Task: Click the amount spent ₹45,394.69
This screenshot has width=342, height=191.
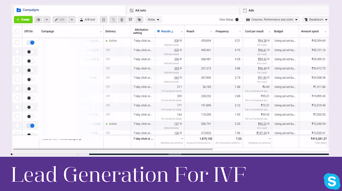Action: (x=318, y=41)
